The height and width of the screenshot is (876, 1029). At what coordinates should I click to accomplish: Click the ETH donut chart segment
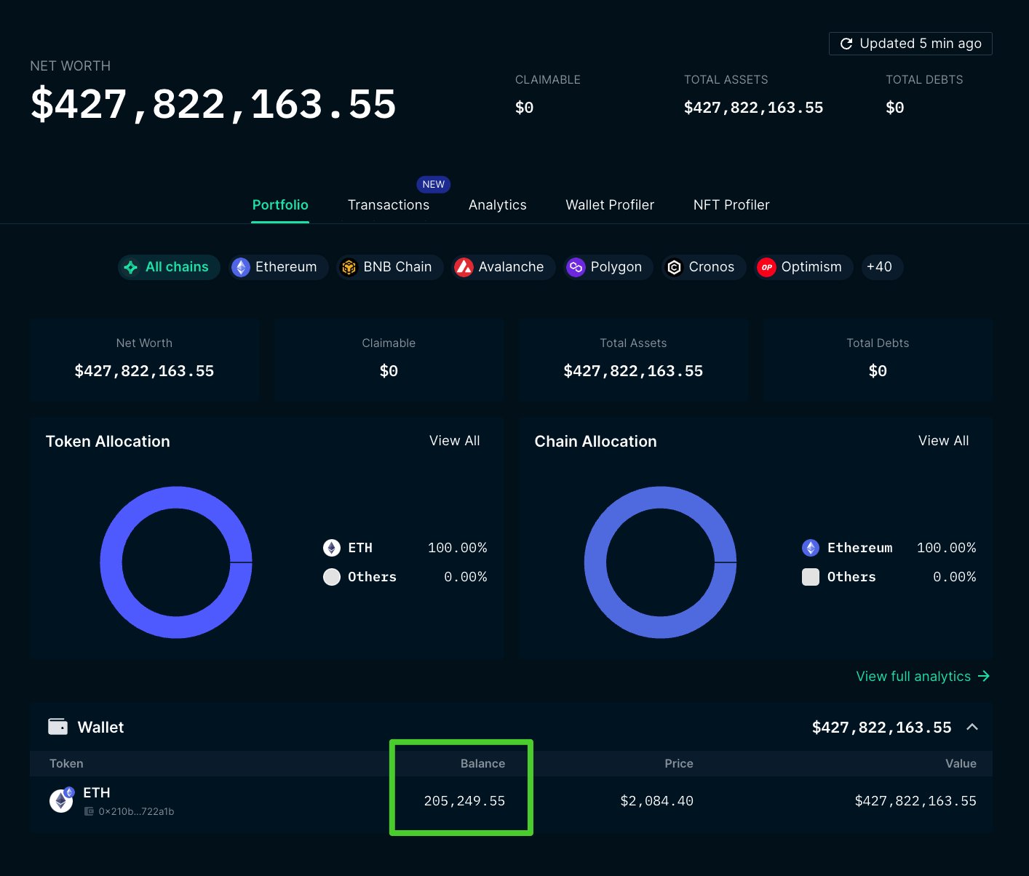pos(176,498)
